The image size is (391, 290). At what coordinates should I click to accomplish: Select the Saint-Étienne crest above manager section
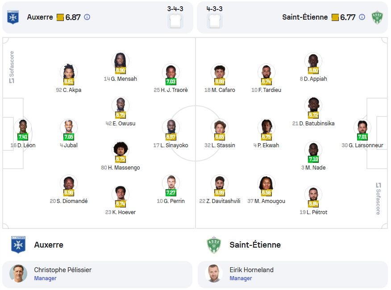214,244
